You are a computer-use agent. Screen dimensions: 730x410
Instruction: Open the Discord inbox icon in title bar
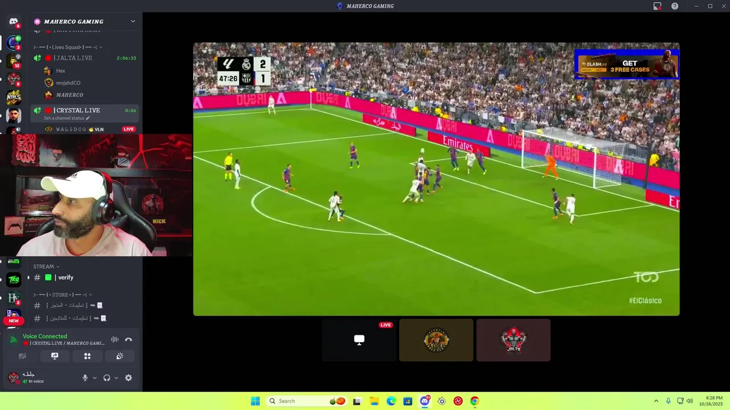pos(657,6)
